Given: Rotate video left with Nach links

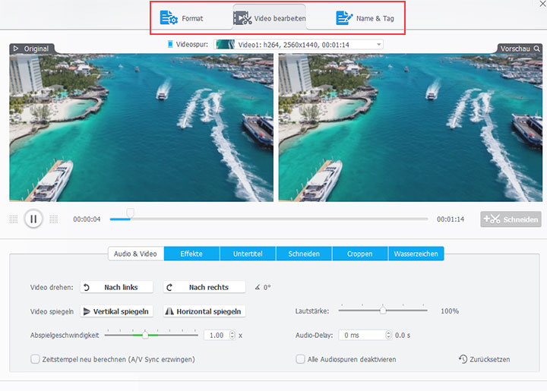Looking at the screenshot, I should click(117, 287).
